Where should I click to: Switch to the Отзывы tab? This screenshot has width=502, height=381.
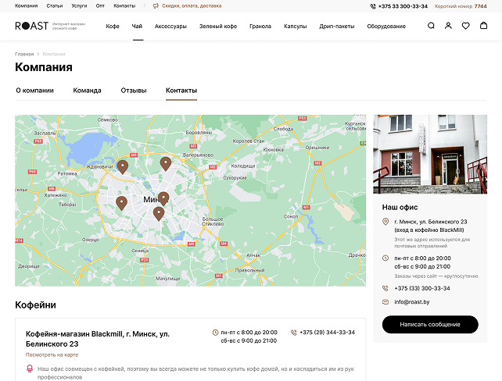point(133,91)
